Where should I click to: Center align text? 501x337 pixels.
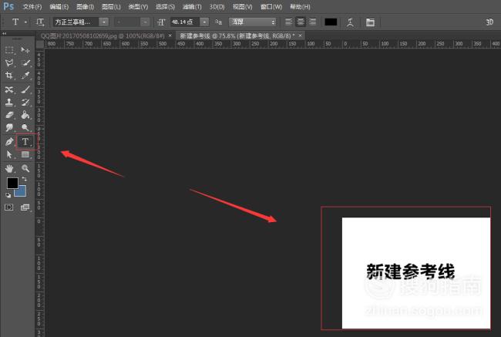click(x=301, y=22)
